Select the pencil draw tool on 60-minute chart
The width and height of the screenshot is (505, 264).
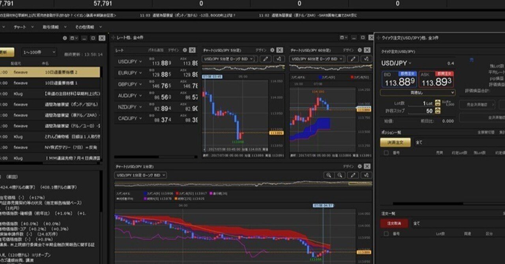(x=354, y=59)
